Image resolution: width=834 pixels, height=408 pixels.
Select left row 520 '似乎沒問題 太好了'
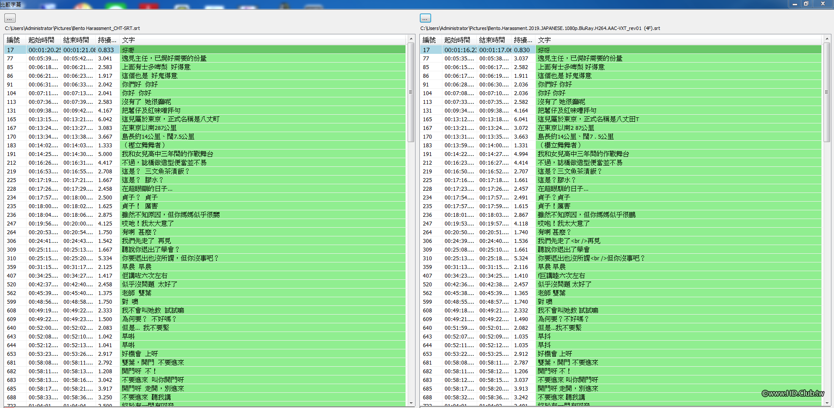click(x=205, y=284)
